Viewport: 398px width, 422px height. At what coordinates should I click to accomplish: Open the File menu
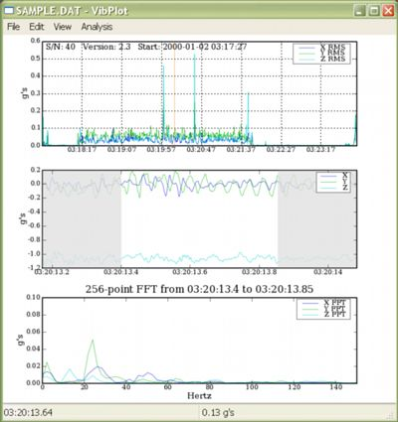coord(14,27)
